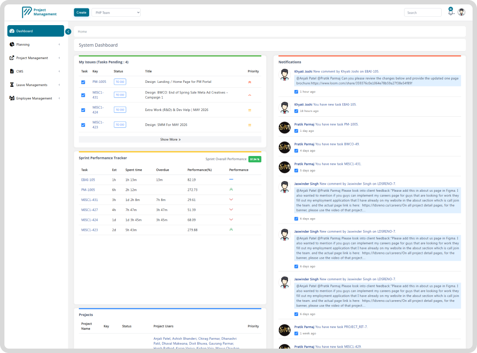This screenshot has width=477, height=353.
Task: Click the neutral performance icon for EBAI-105
Action: [231, 179]
